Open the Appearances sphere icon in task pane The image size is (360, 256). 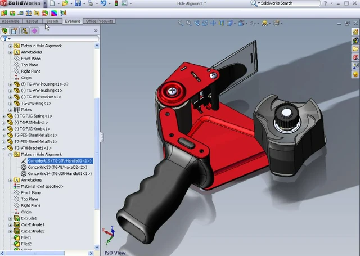[355, 74]
